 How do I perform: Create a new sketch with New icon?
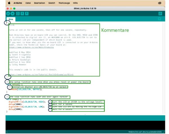point(17,13)
